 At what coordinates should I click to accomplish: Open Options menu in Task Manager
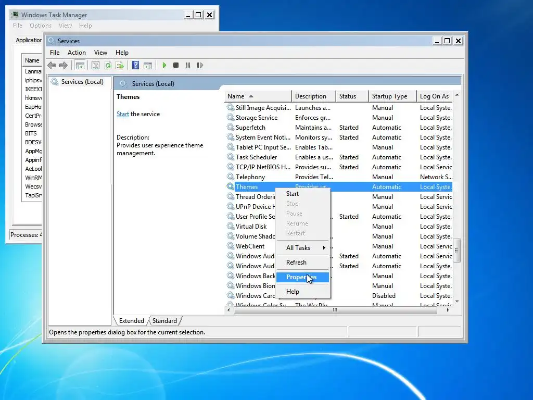pos(41,26)
